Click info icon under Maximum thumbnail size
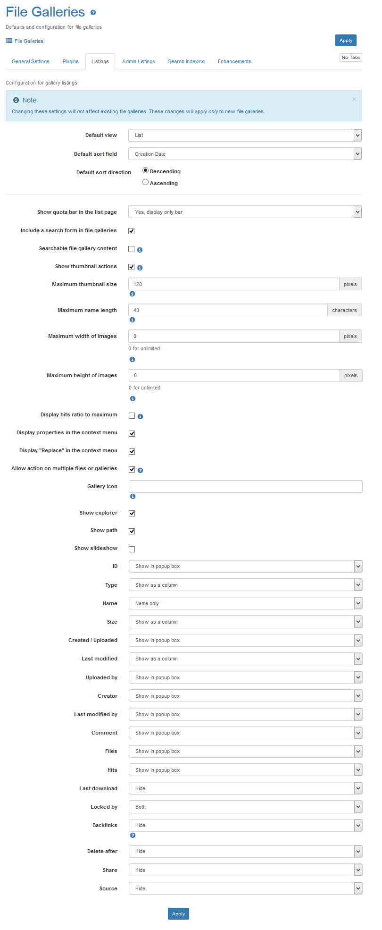Image resolution: width=382 pixels, height=930 pixels. (x=132, y=294)
